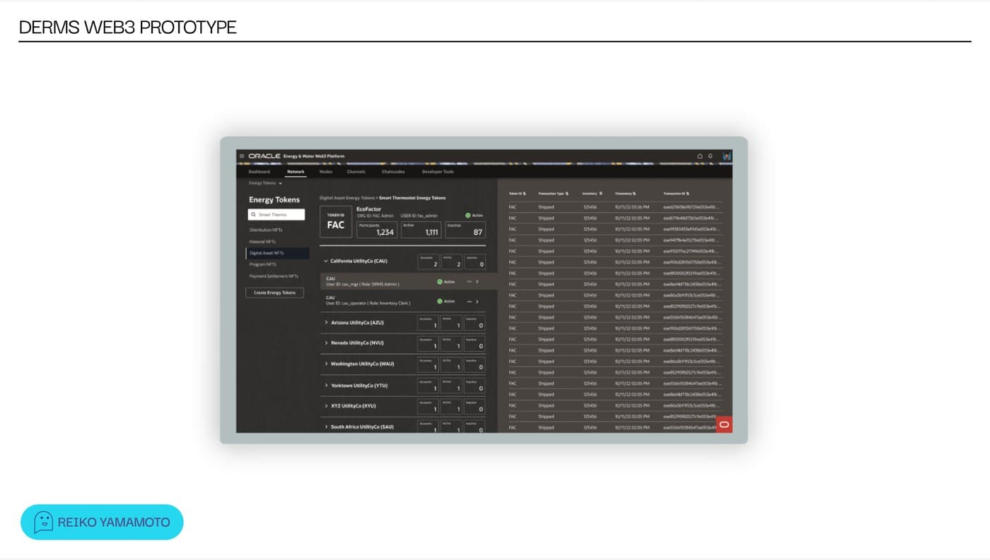Sort by Inventory column icon
This screenshot has width=990, height=560.
[601, 193]
